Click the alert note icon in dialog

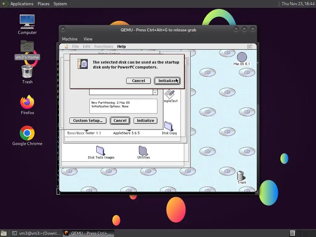pos(83,64)
